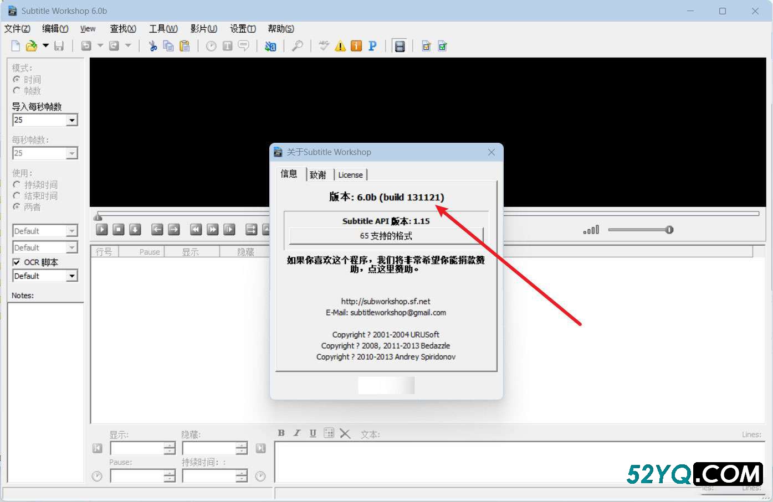Viewport: 773px width, 502px height.
Task: Open the 帮助 menu
Action: [281, 29]
